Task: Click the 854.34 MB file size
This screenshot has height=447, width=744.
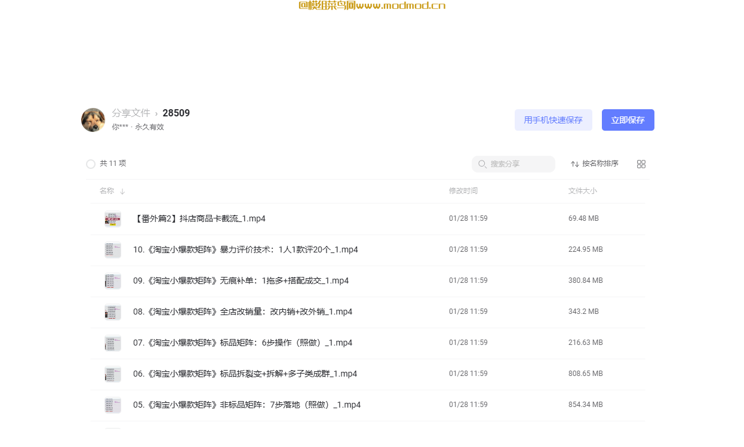Action: [586, 405]
